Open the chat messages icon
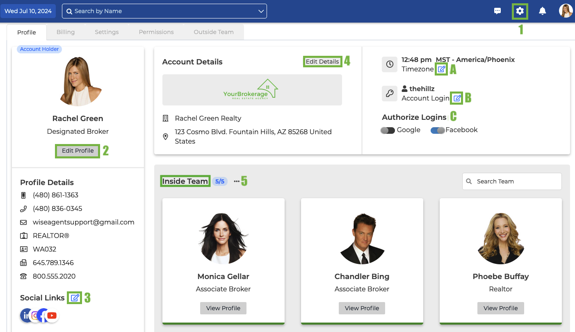The image size is (575, 332). click(497, 11)
